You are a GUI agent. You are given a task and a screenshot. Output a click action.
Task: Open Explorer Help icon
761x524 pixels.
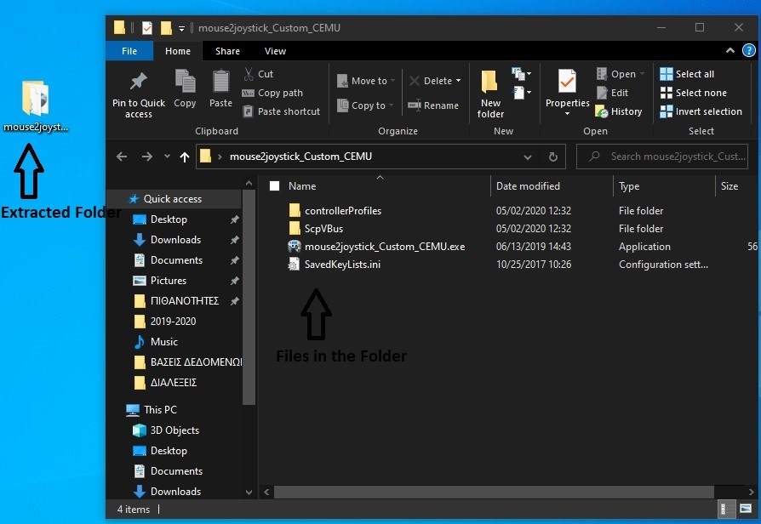(749, 50)
